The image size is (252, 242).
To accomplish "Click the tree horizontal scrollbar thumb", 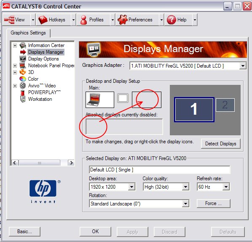I will click(39, 163).
